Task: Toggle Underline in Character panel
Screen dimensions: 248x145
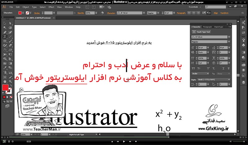Action: click(x=223, y=68)
